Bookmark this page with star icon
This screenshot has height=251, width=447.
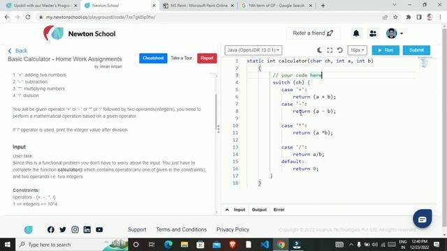click(x=395, y=17)
